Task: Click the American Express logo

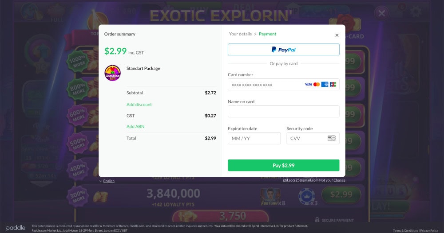Action: coord(325,85)
